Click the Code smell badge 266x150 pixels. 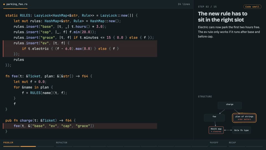point(252,7)
